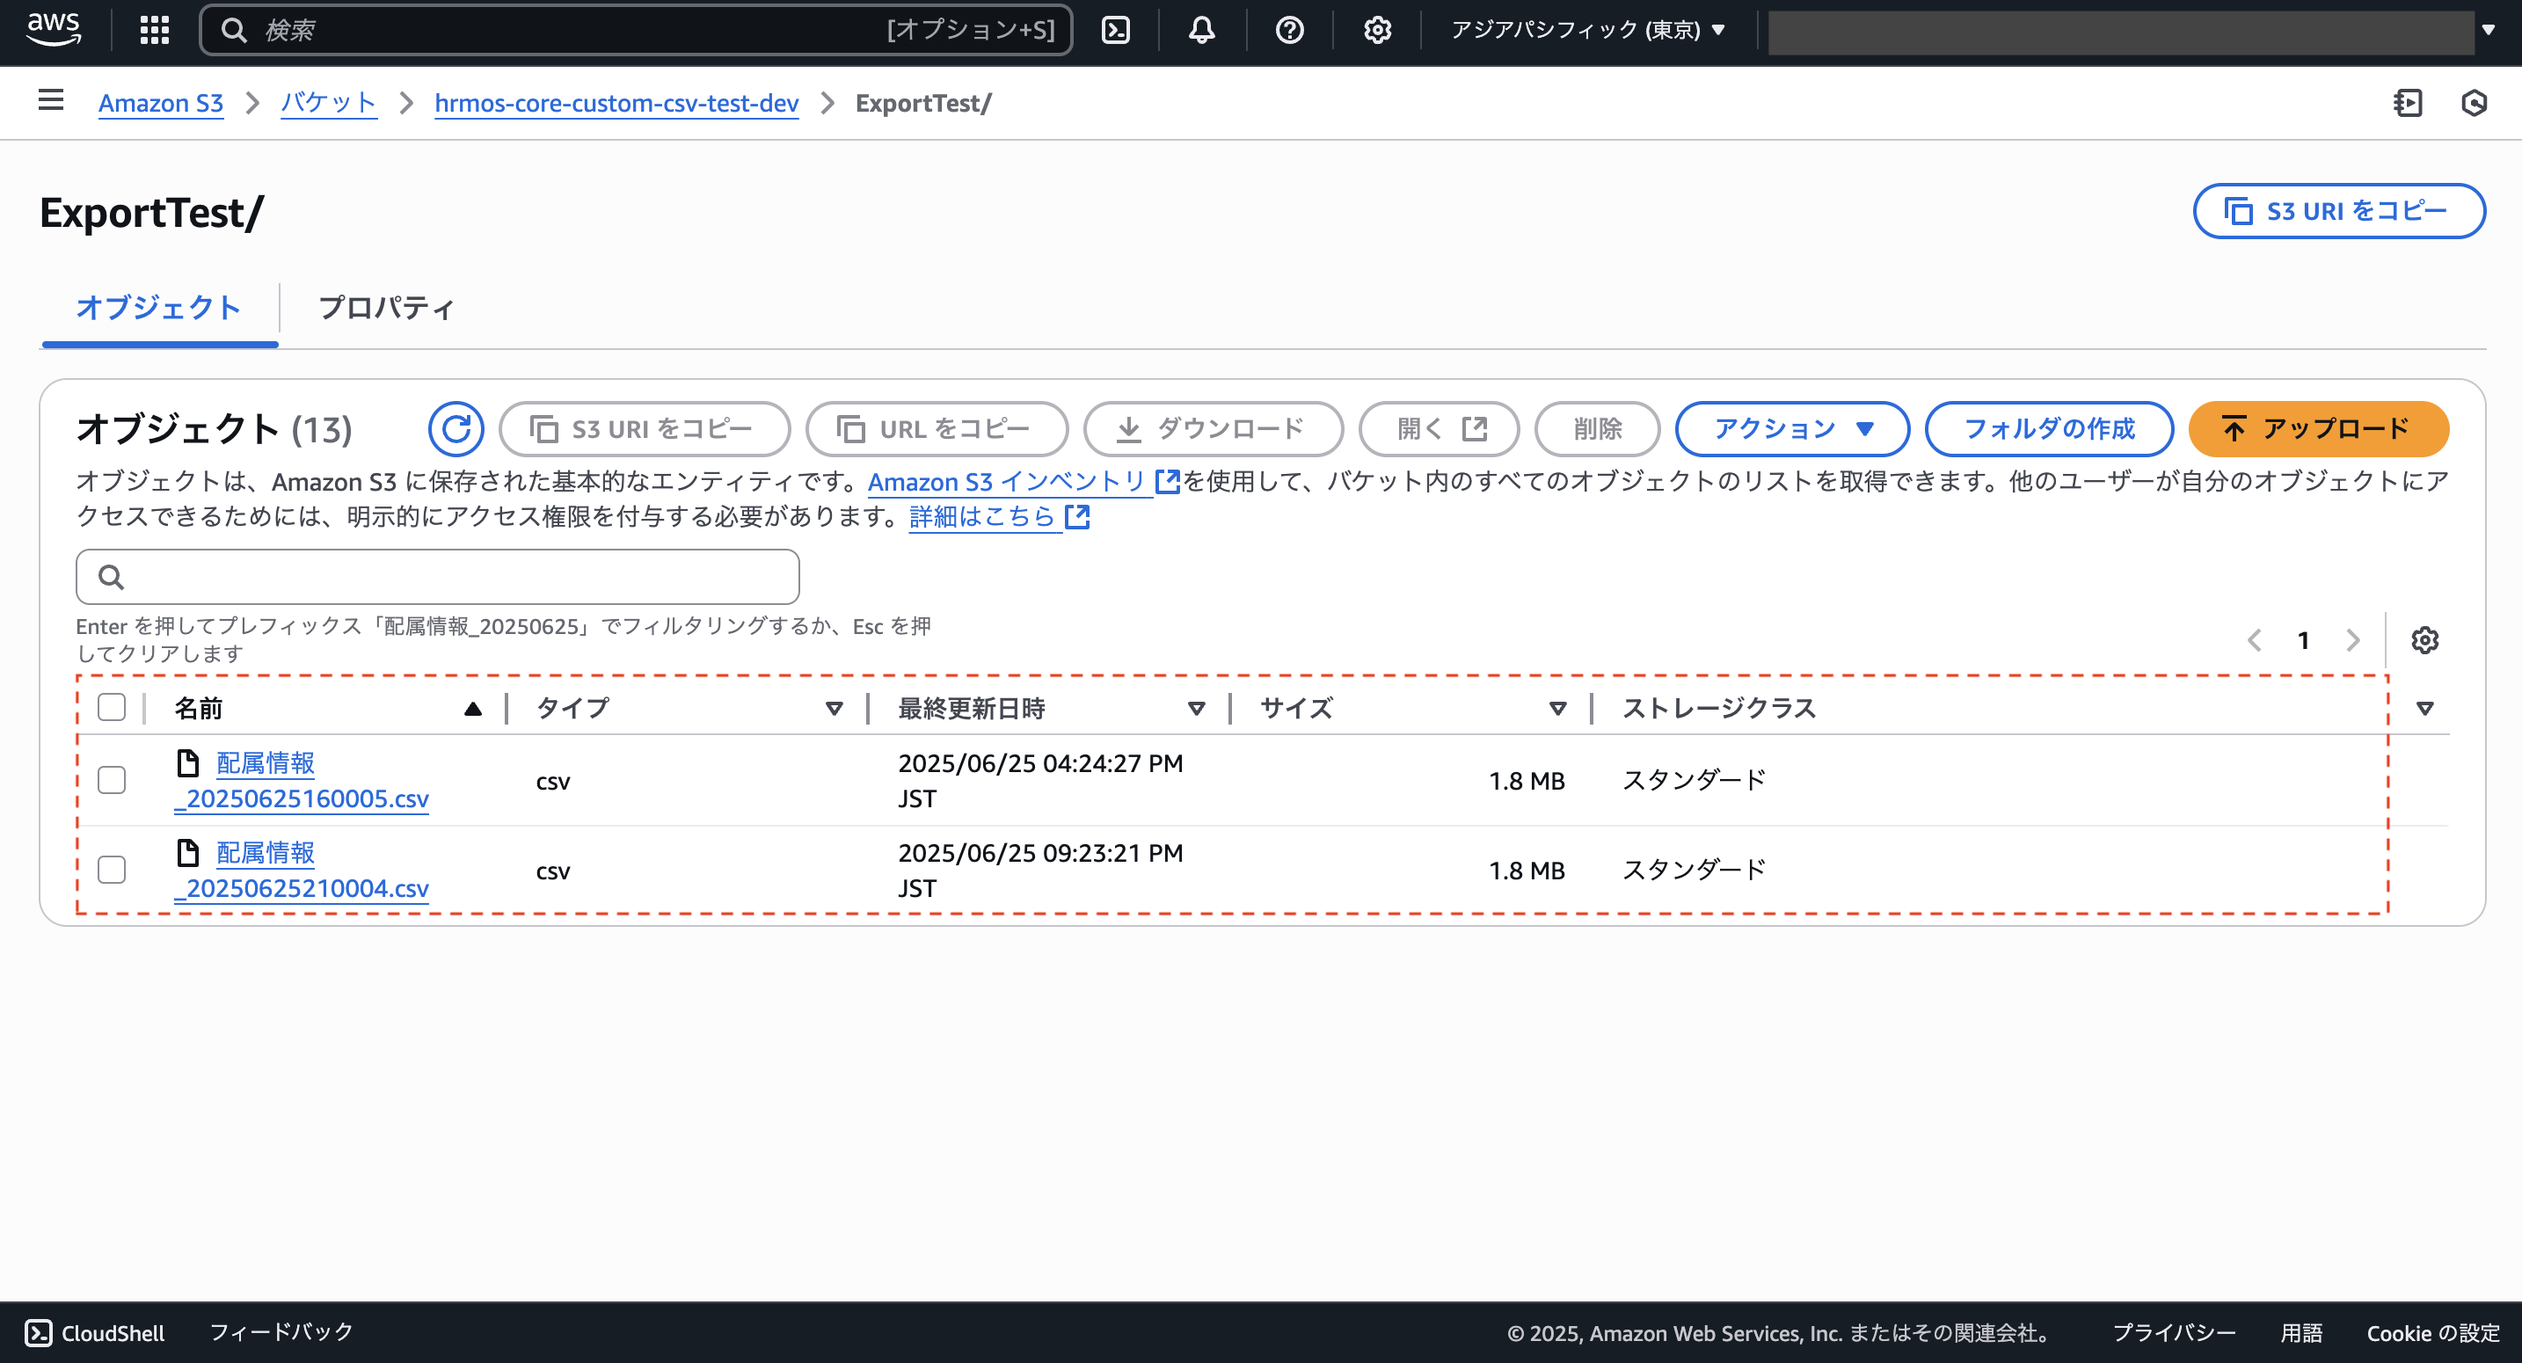Open the サイズ column filter dropdown

(1556, 708)
